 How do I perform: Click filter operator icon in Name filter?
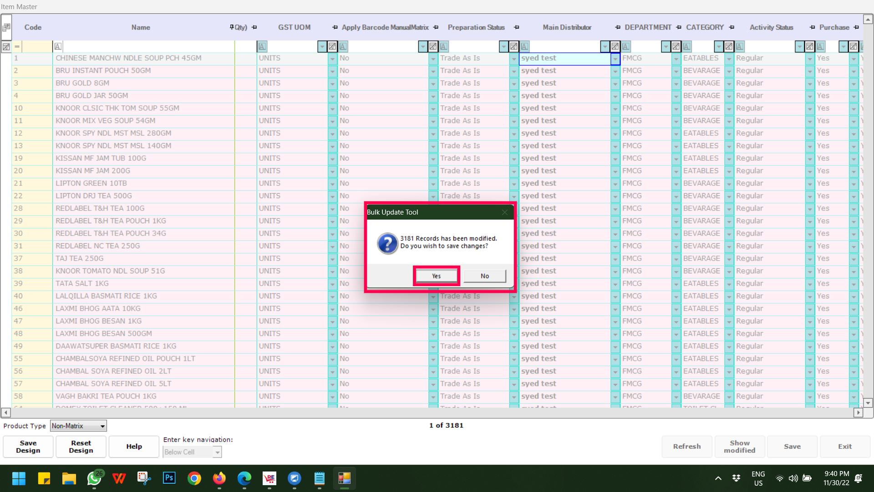pos(58,46)
